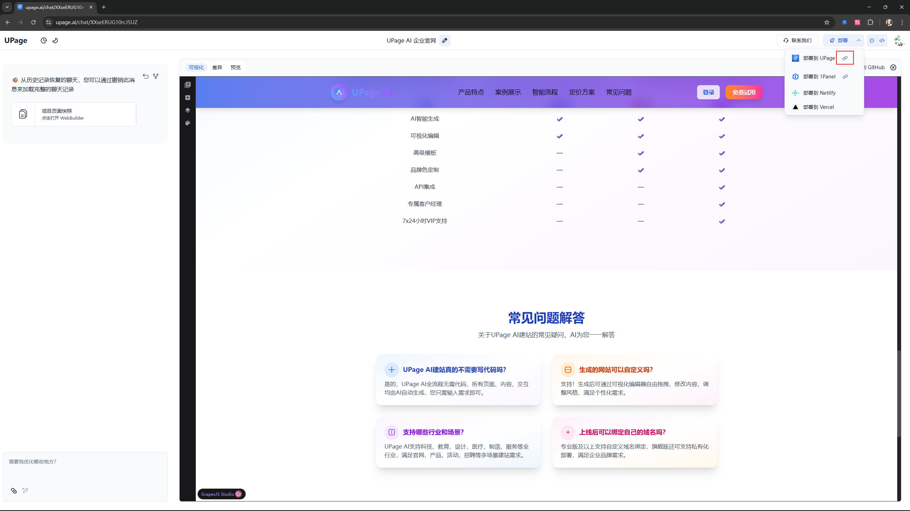
Task: Undo the restored chat message
Action: [146, 76]
